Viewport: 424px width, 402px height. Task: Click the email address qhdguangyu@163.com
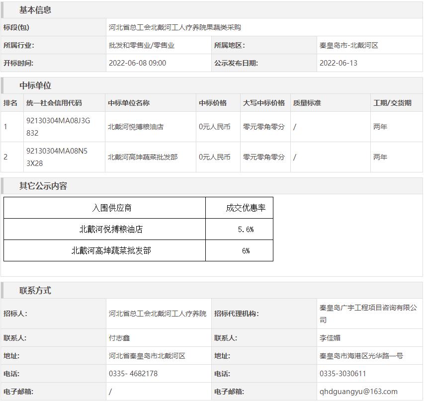[358, 392]
